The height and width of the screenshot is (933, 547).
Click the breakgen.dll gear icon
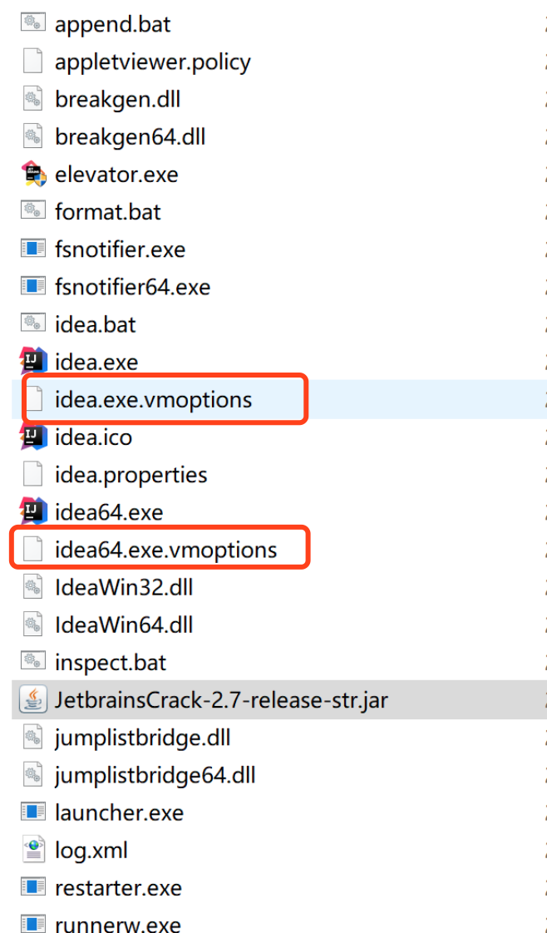[x=32, y=99]
